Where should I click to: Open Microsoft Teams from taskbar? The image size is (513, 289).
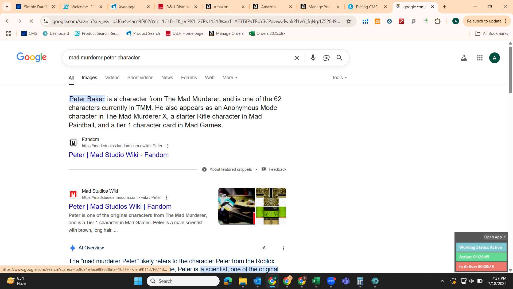345,281
